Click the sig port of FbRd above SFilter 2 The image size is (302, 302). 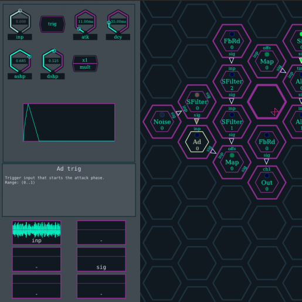coord(232,54)
